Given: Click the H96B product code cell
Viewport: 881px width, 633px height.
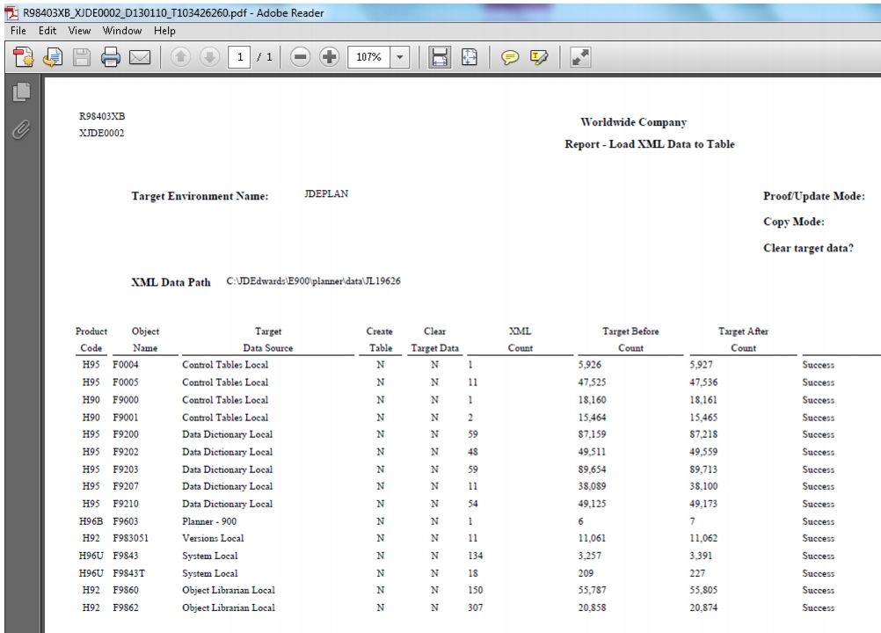Looking at the screenshot, I should tap(91, 521).
